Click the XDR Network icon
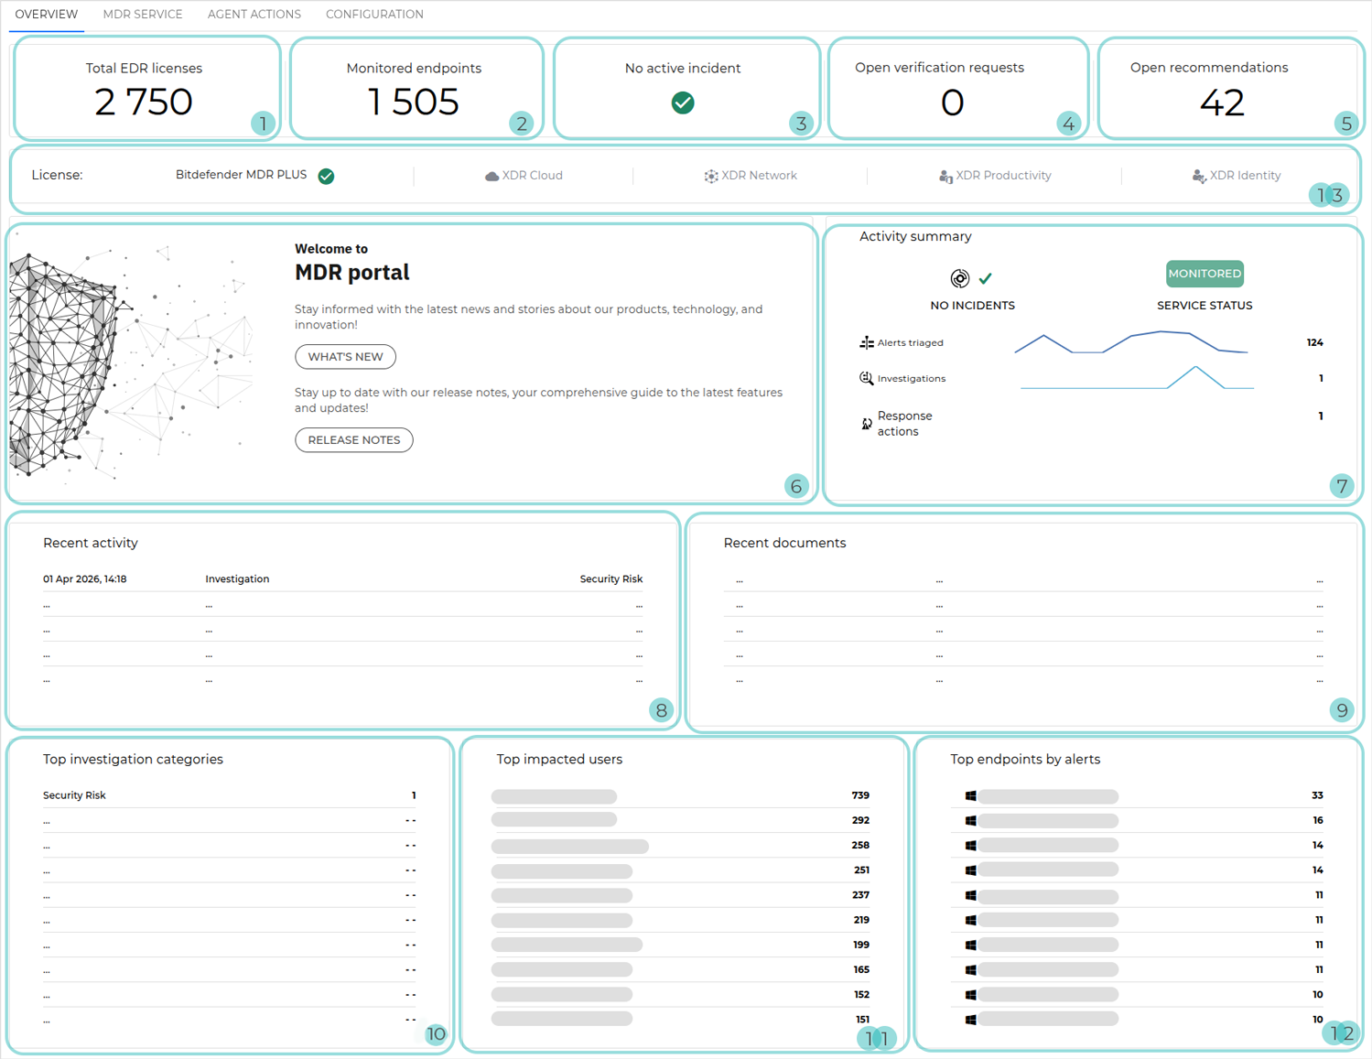The image size is (1372, 1059). point(710,176)
